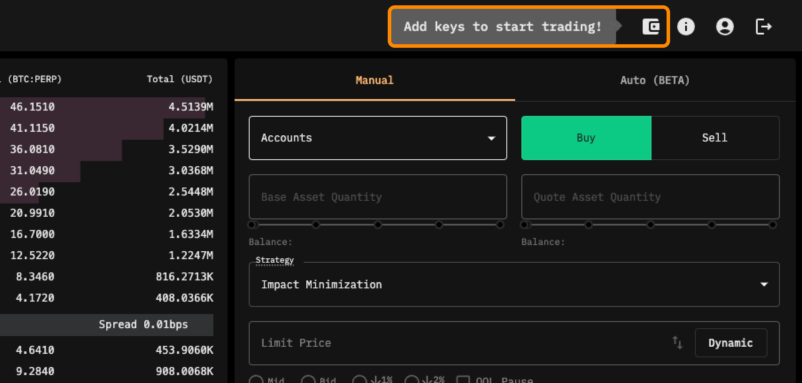Image resolution: width=802 pixels, height=383 pixels.
Task: Switch to the Manual tab
Action: click(x=374, y=80)
